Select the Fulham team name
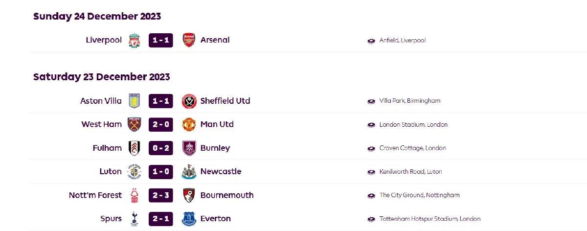This screenshot has height=231, width=587. tap(107, 148)
